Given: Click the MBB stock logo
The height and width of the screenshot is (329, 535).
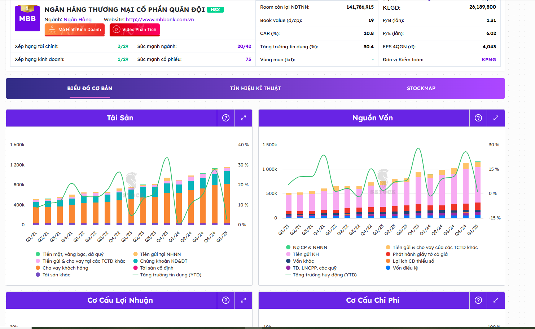Looking at the screenshot, I should coord(27,18).
